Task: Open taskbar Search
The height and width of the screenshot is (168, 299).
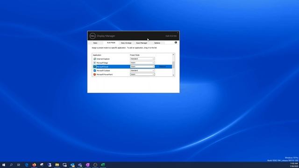Action: pos(11,165)
